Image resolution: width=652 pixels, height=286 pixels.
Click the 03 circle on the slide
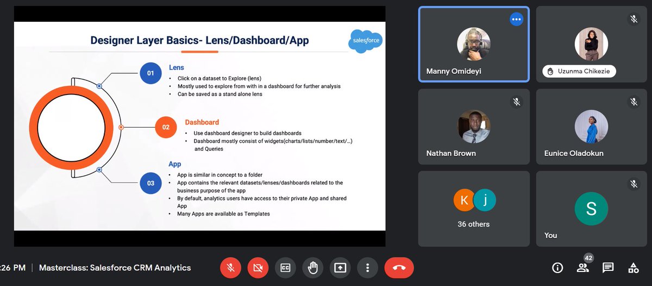pos(151,183)
